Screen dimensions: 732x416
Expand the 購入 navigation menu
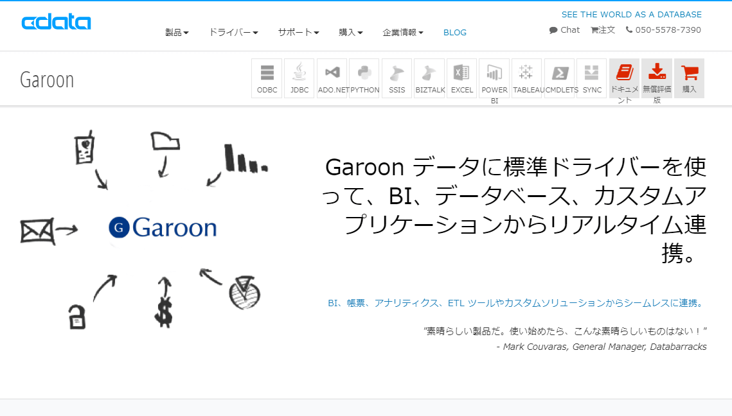coord(351,32)
